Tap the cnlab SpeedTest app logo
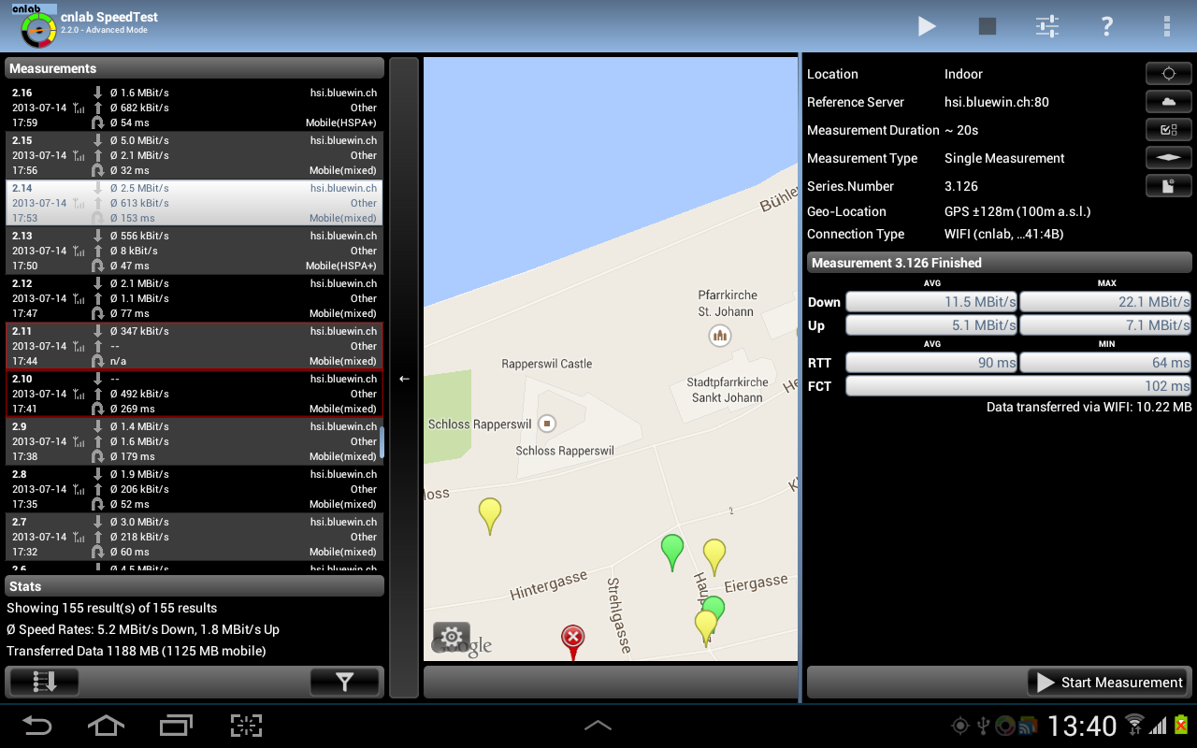1197x748 pixels. click(36, 28)
